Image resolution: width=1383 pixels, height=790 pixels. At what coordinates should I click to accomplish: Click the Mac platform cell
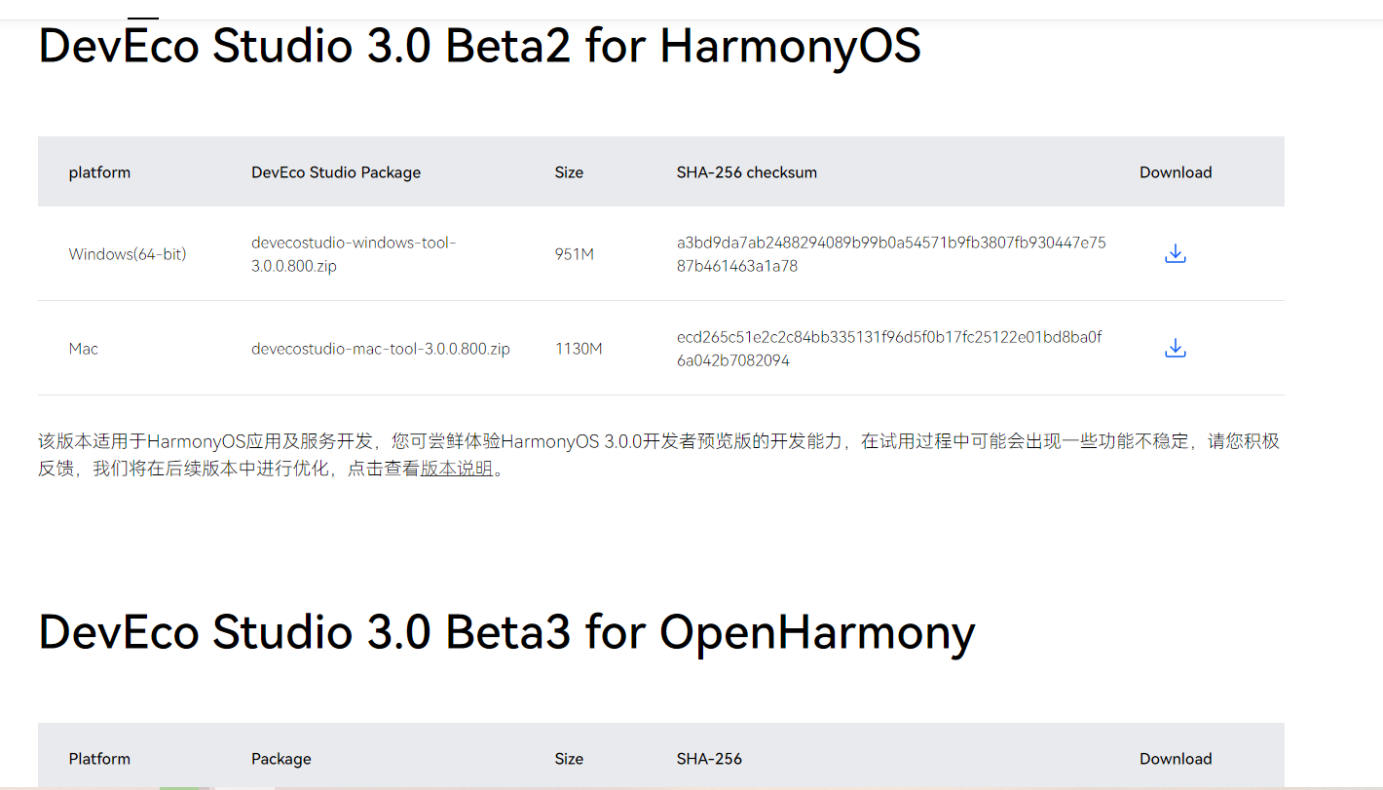point(84,349)
